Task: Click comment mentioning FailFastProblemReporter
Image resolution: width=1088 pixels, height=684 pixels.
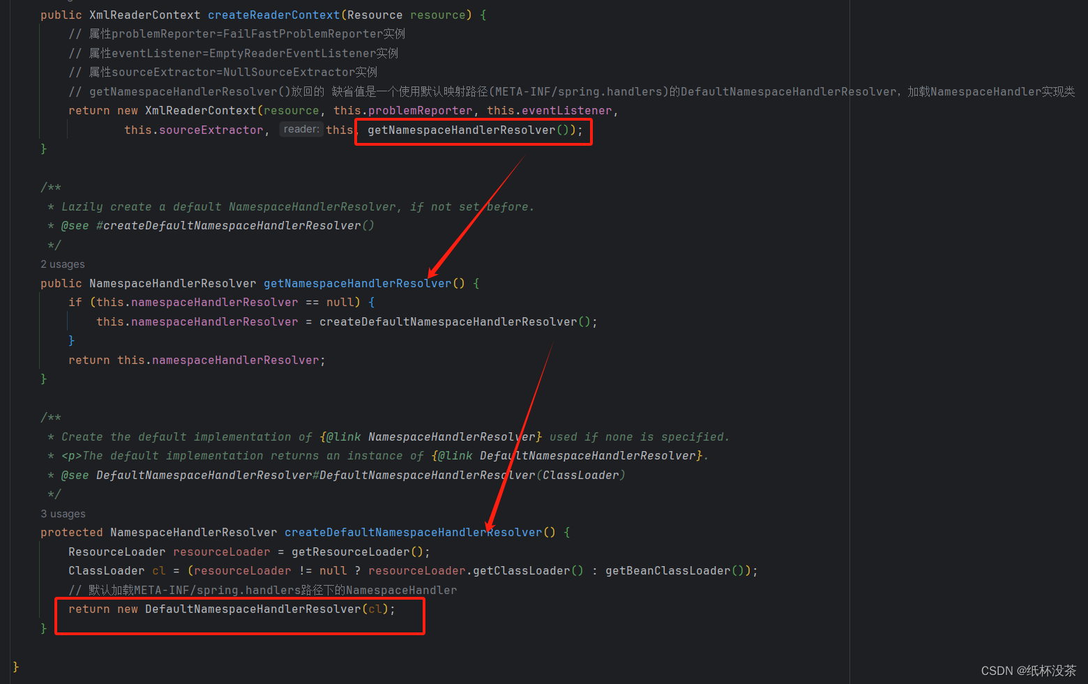Action: point(237,33)
